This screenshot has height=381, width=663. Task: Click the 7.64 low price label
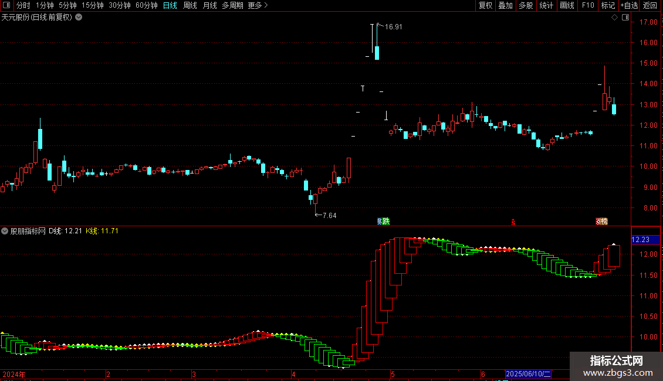(329, 216)
